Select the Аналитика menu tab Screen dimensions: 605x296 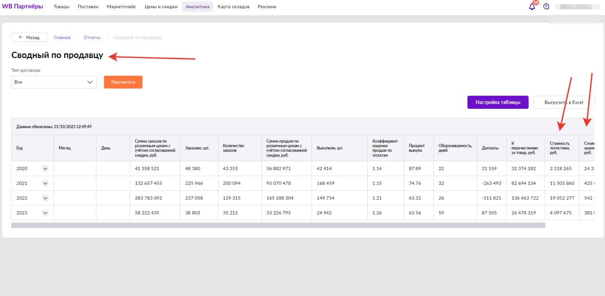click(198, 7)
